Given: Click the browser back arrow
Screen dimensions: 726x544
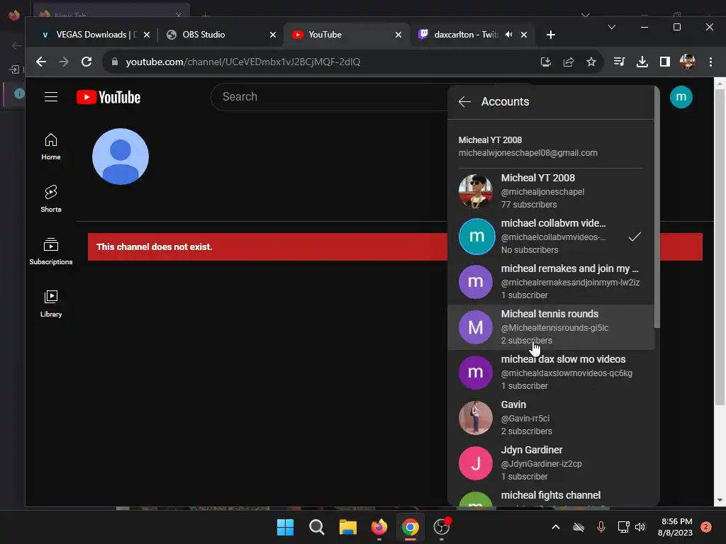Looking at the screenshot, I should click(x=40, y=62).
